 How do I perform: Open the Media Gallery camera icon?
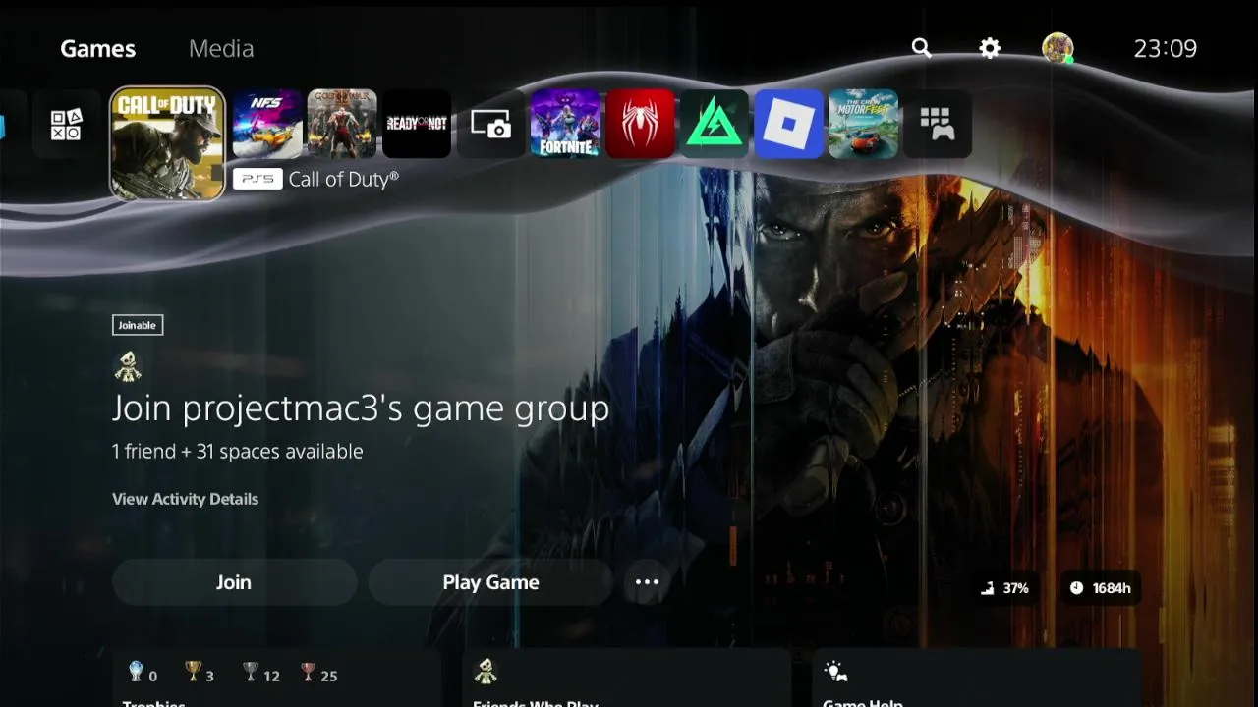pos(491,124)
